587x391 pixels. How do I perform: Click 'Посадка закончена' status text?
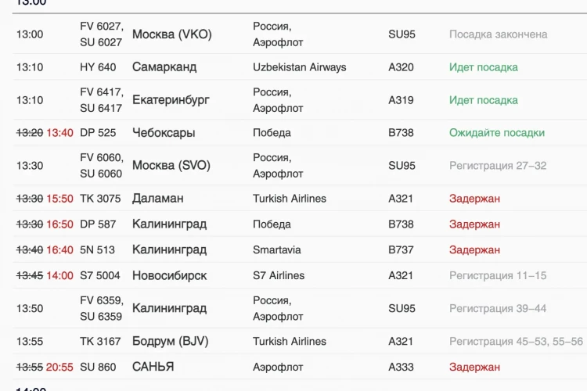point(498,34)
